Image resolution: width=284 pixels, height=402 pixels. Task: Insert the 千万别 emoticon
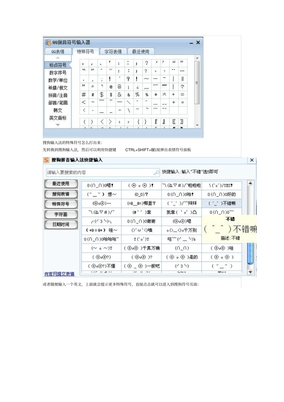pos(181,230)
